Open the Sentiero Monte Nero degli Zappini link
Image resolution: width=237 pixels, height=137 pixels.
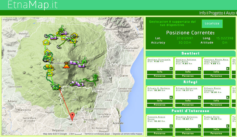(x=216, y=60)
